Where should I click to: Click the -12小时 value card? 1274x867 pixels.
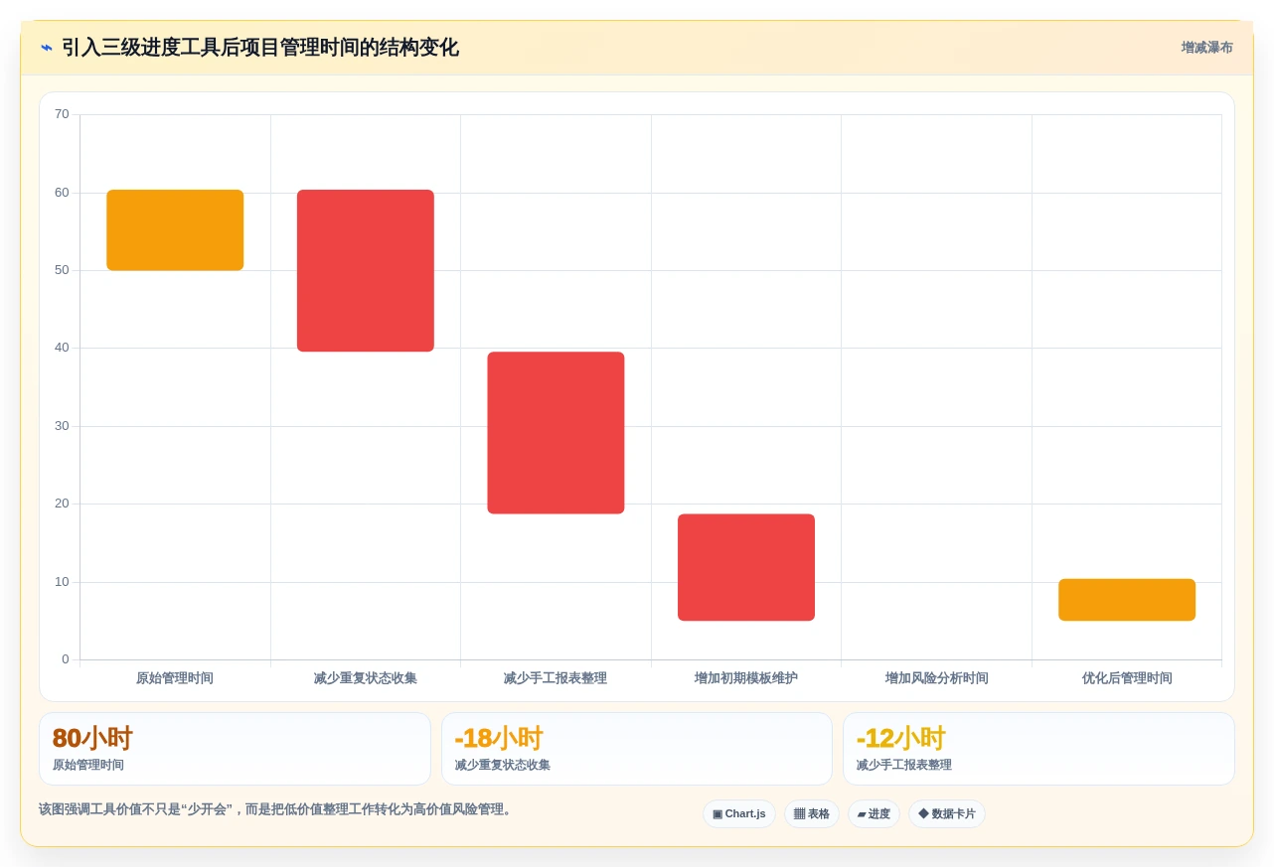[x=1038, y=749]
